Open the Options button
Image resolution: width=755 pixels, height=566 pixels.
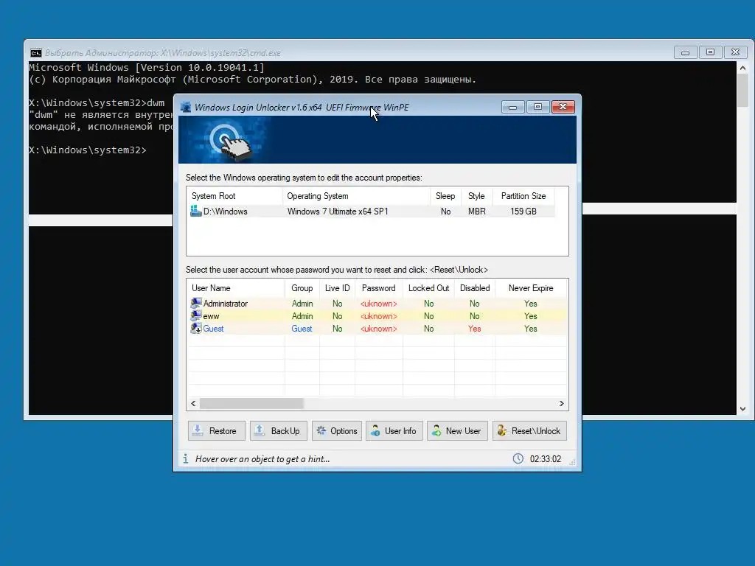coord(336,430)
